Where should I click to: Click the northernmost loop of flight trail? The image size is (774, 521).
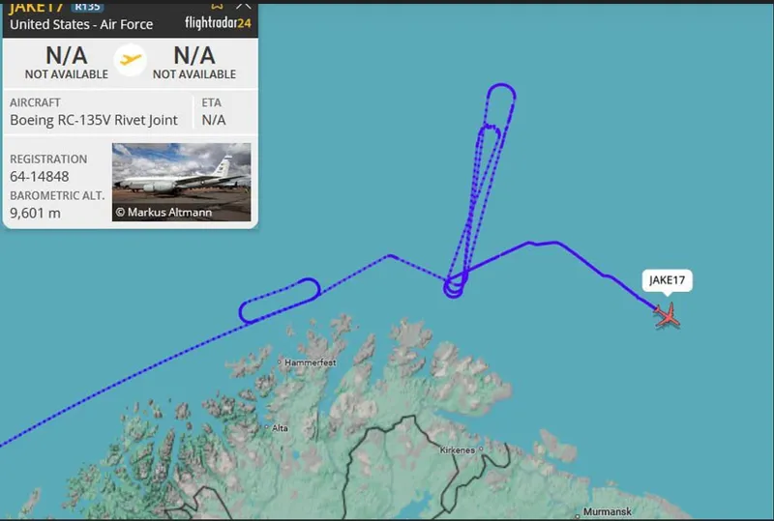(x=501, y=94)
